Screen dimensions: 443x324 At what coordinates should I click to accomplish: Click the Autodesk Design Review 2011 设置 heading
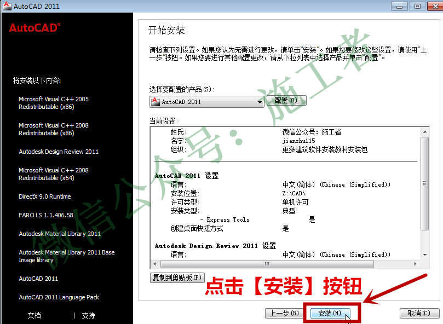(215, 246)
